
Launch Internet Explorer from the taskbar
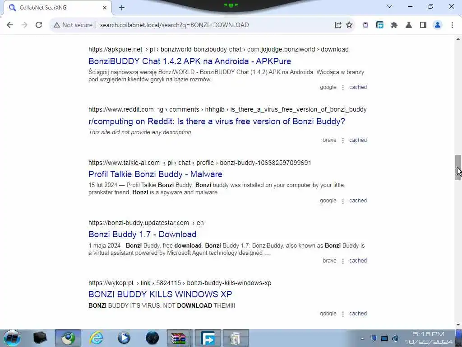pyautogui.click(x=97, y=338)
